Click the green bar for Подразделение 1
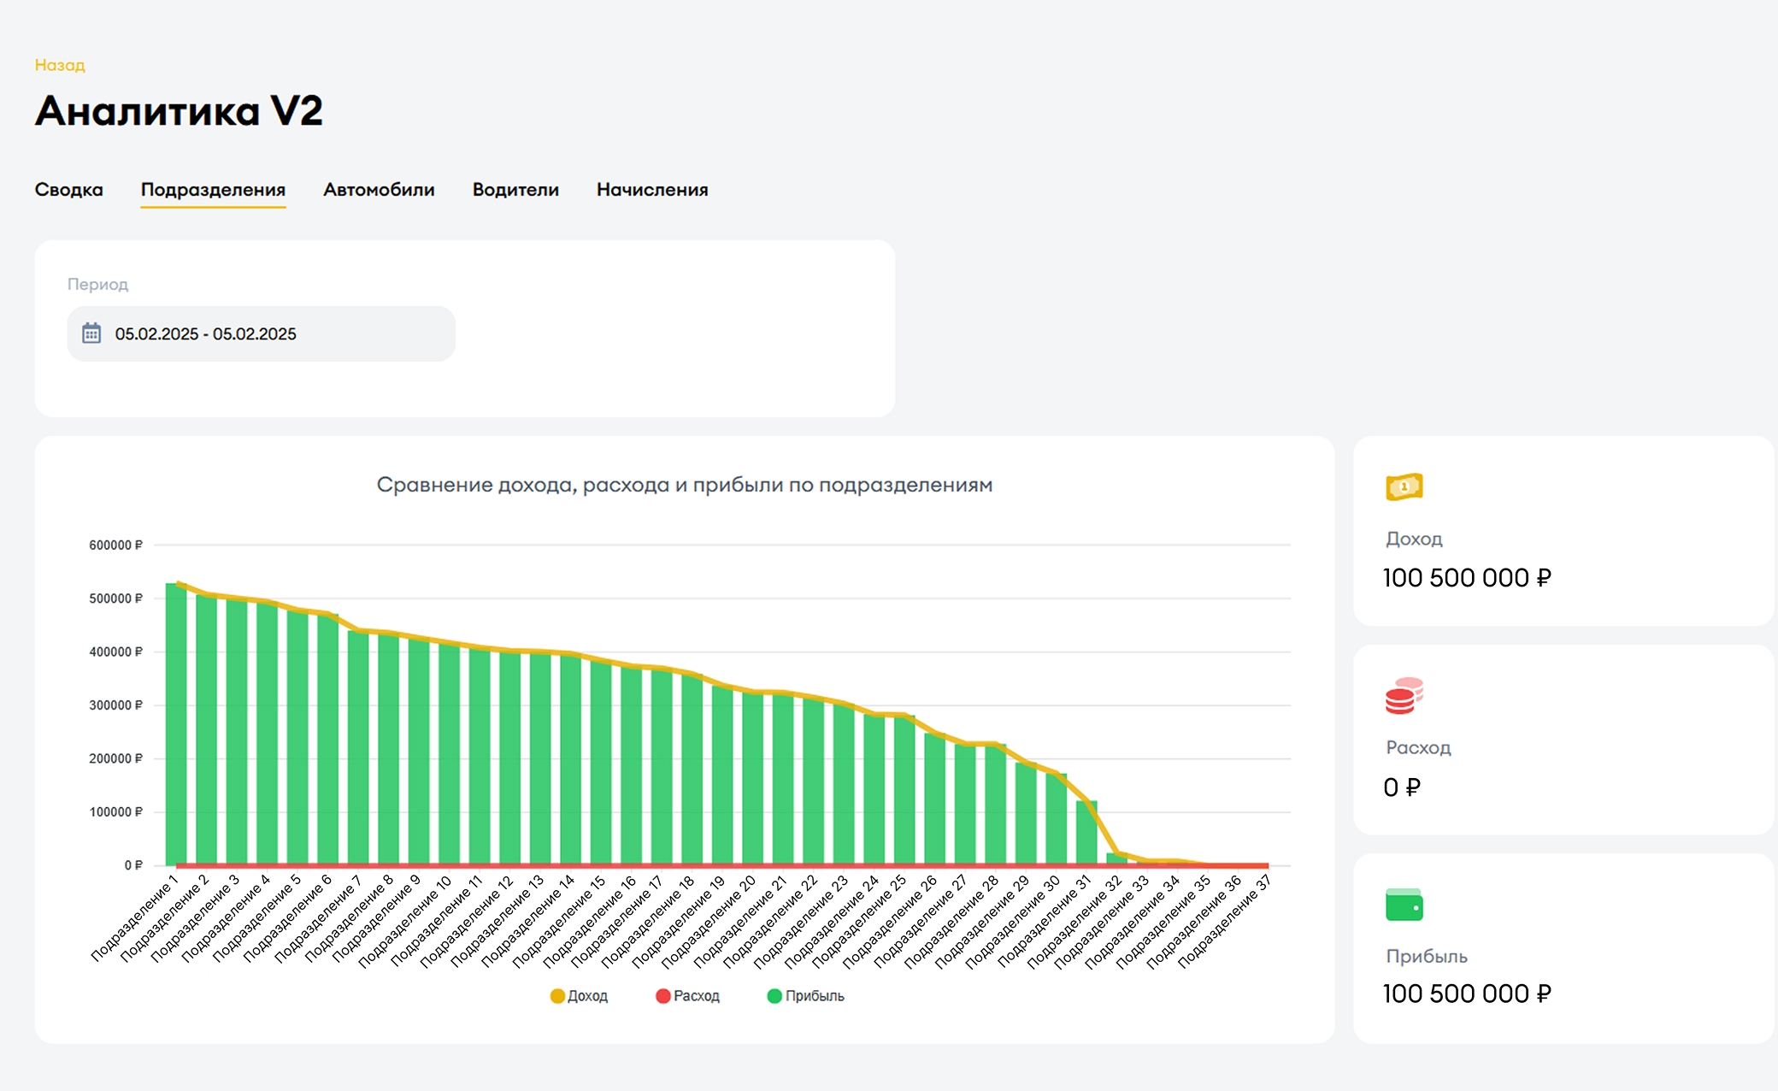This screenshot has height=1091, width=1778. 176,727
